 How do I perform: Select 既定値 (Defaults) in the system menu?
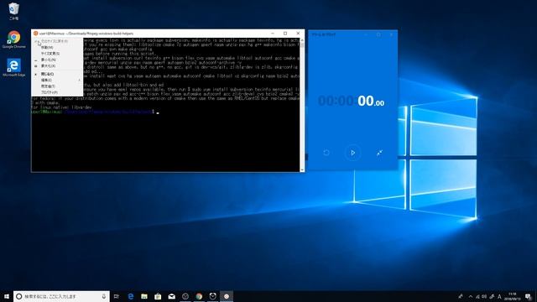coord(57,86)
